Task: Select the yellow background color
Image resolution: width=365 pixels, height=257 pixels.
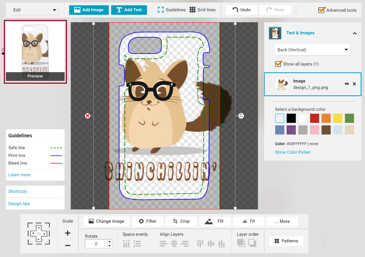Action: coord(338,118)
